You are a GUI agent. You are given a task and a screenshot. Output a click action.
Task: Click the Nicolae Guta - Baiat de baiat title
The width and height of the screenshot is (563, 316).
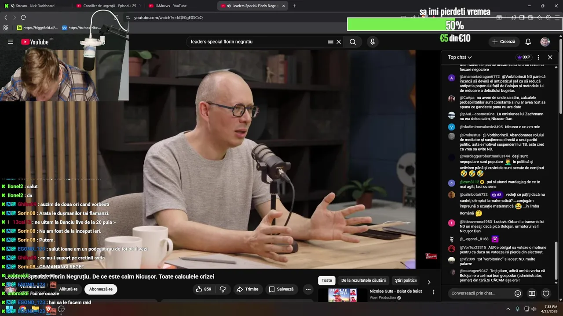pyautogui.click(x=395, y=291)
